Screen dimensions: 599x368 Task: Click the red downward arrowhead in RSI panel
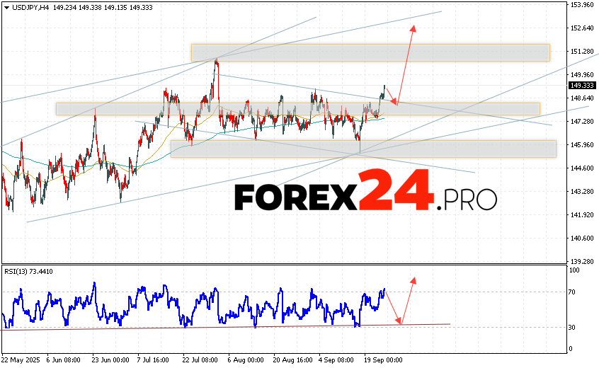(399, 321)
